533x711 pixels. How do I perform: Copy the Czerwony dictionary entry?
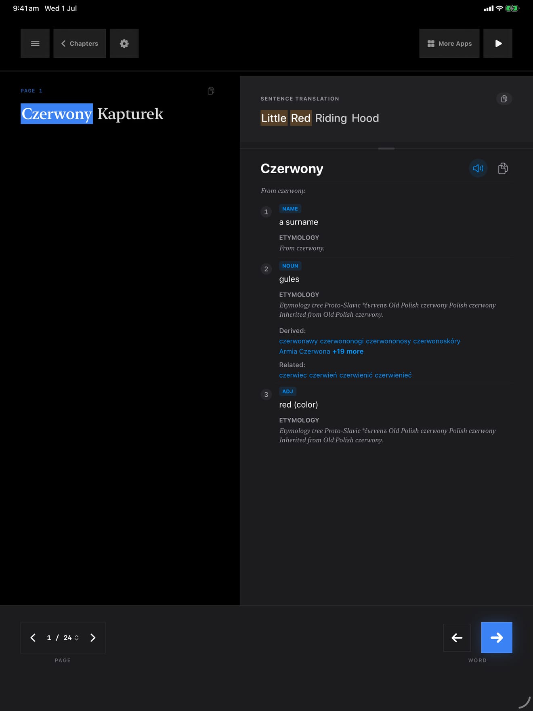click(x=503, y=168)
